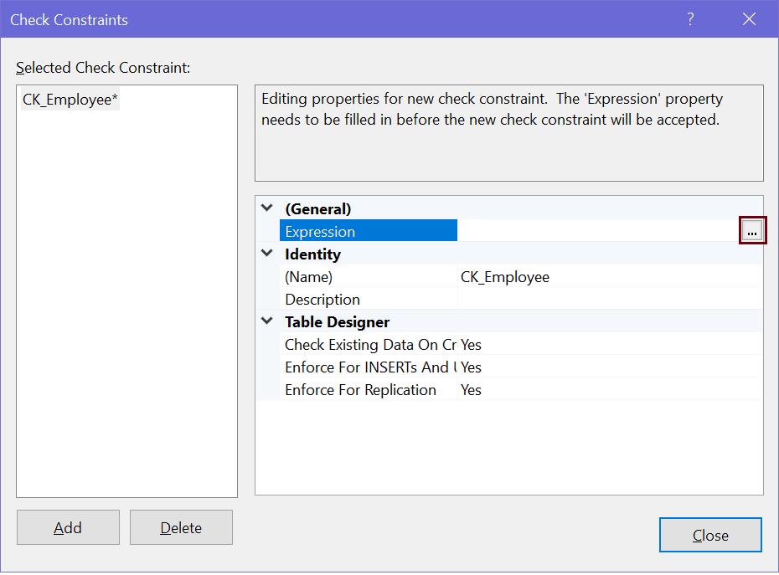
Task: Select the highlighted Expression property row
Action: click(369, 230)
